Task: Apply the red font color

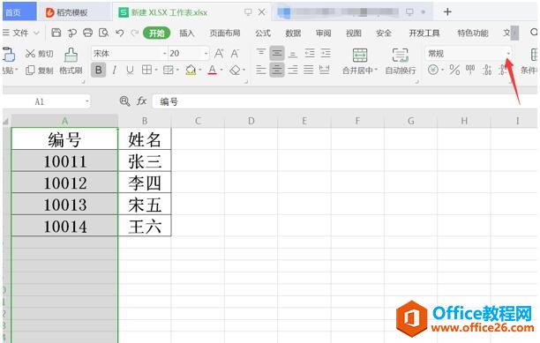Action: point(212,71)
